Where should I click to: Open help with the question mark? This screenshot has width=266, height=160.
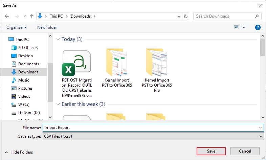click(x=258, y=27)
